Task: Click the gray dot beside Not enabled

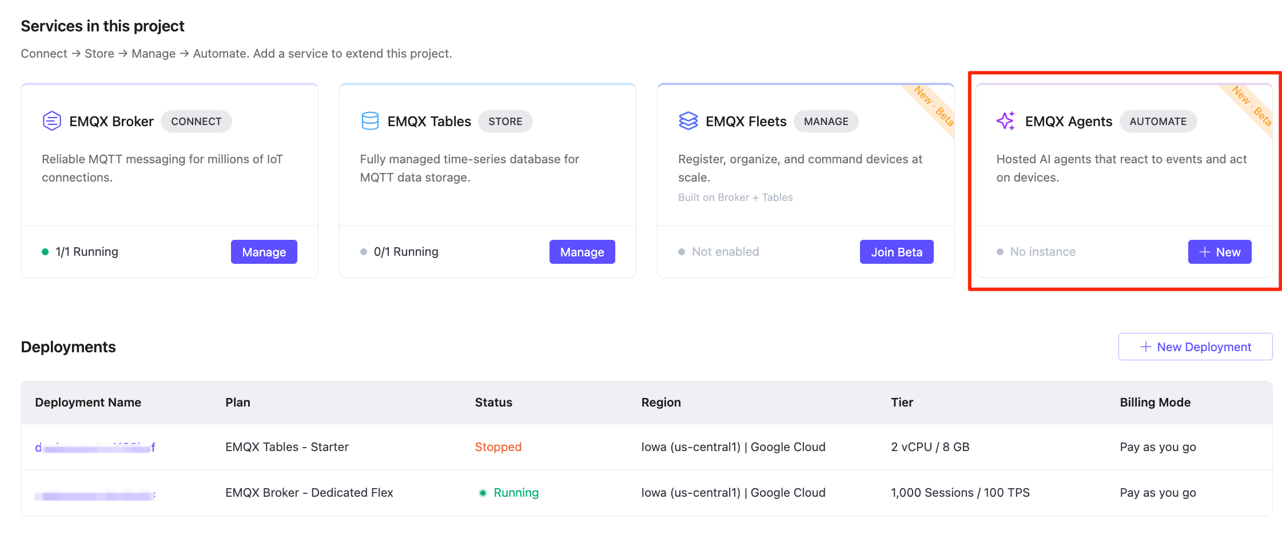Action: point(682,252)
